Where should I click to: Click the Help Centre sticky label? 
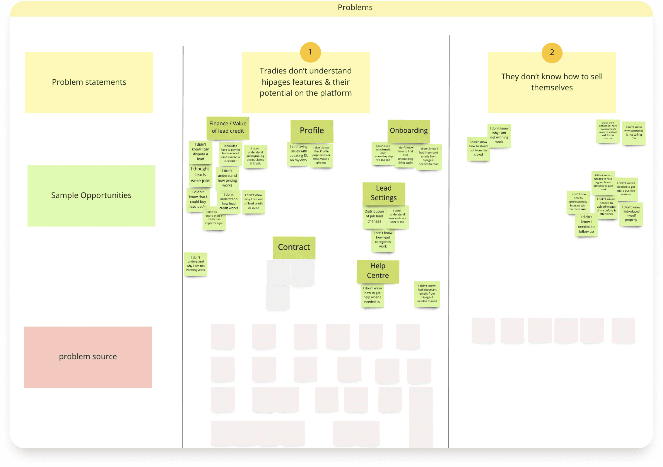[x=378, y=271]
